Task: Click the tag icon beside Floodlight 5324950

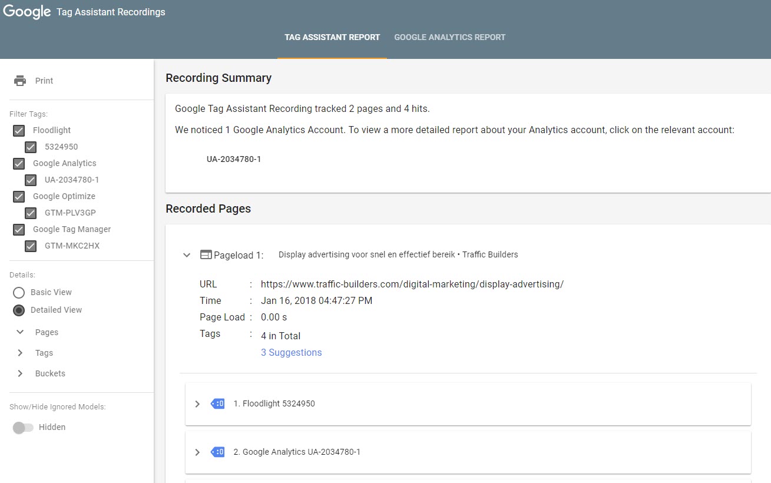Action: click(217, 403)
